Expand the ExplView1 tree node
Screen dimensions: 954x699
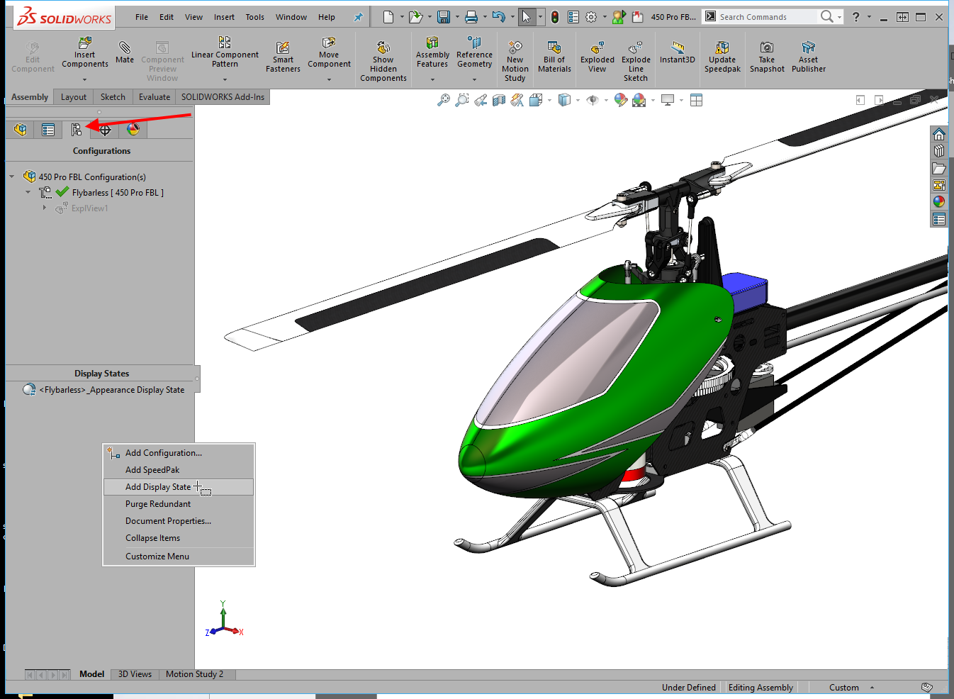coord(45,208)
